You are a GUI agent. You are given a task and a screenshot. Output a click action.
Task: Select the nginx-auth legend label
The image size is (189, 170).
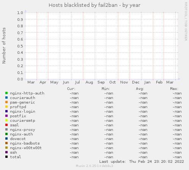[x=21, y=134]
